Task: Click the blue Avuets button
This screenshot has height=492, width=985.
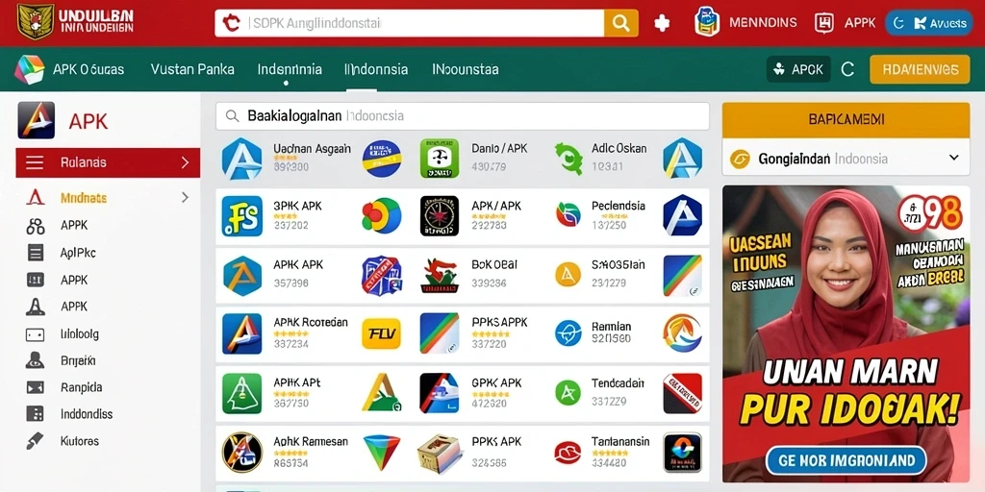Action: click(929, 23)
